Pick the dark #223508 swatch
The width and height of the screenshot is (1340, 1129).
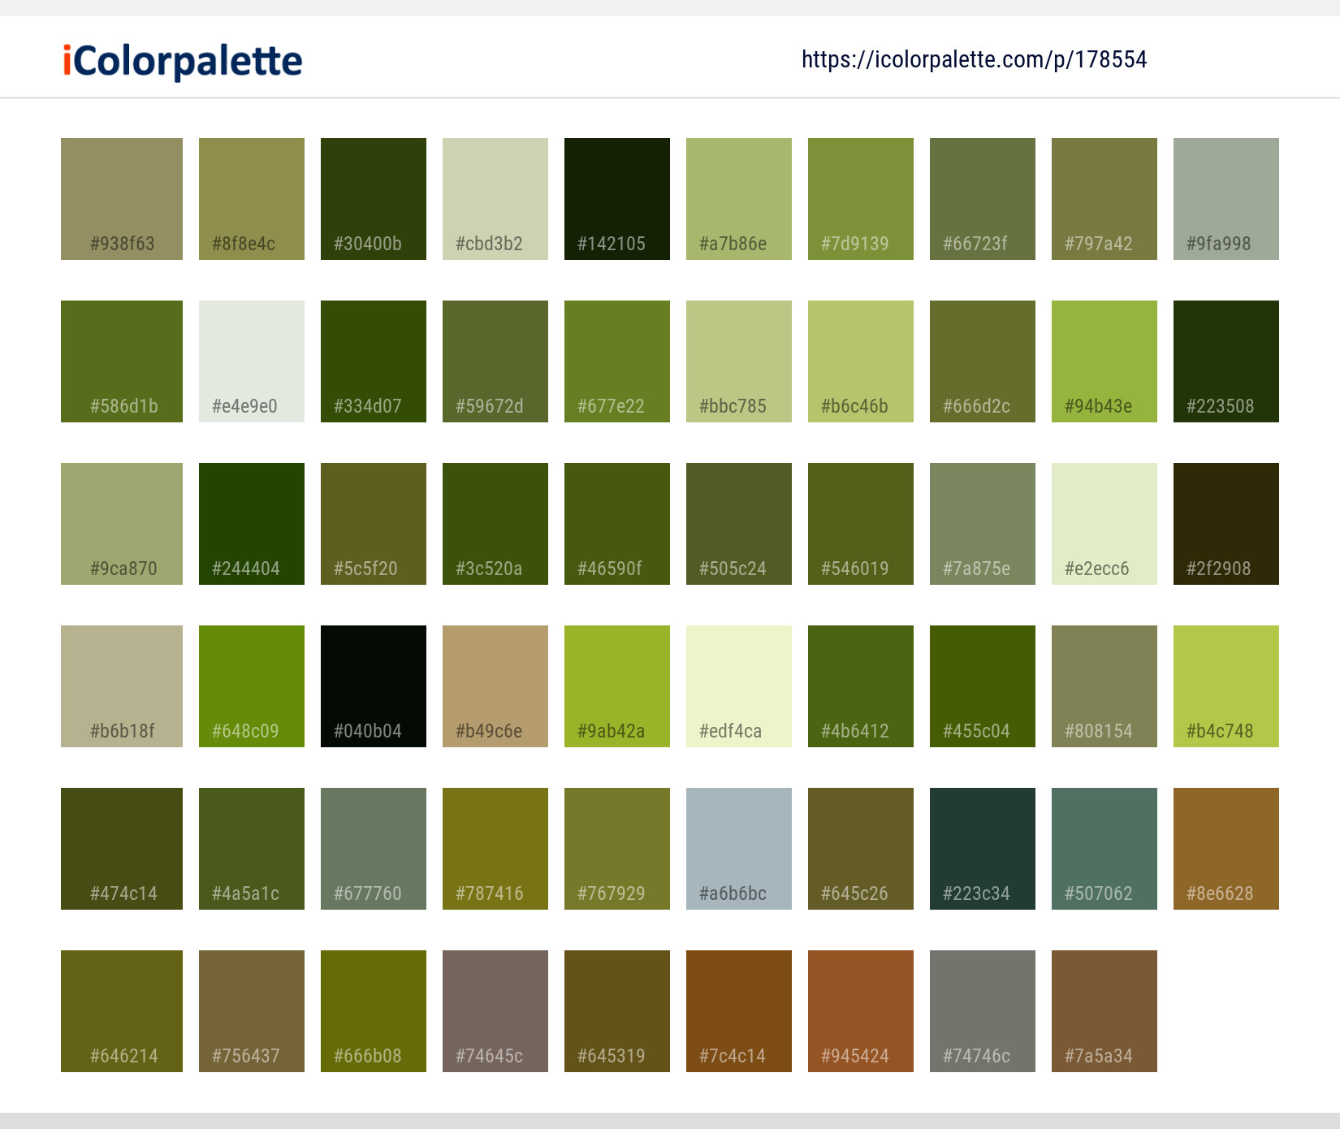click(x=1226, y=361)
